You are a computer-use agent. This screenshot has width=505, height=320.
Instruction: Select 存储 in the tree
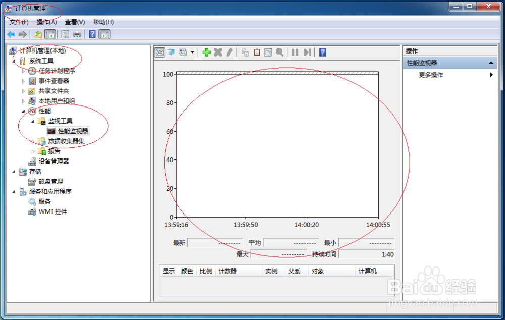[35, 171]
